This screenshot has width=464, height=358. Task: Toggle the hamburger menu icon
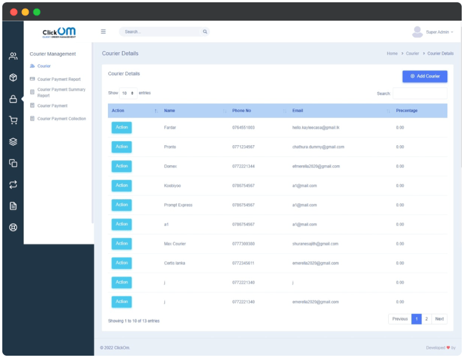pyautogui.click(x=103, y=32)
